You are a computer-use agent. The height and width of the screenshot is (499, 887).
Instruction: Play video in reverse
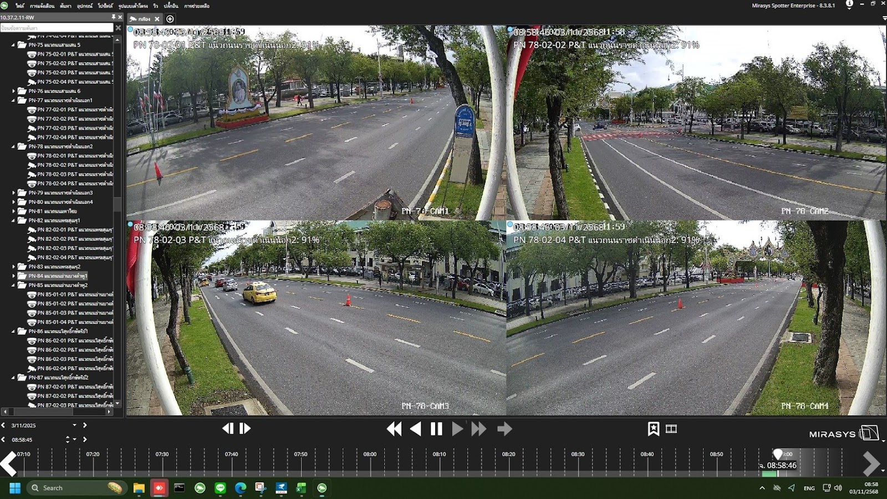[x=416, y=429]
